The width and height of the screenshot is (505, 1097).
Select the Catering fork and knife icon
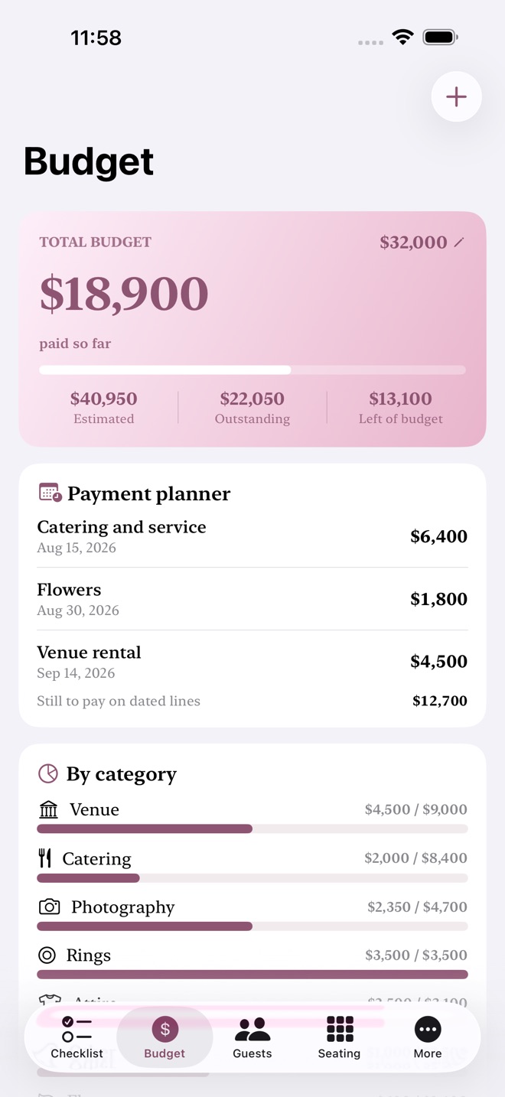coord(45,858)
